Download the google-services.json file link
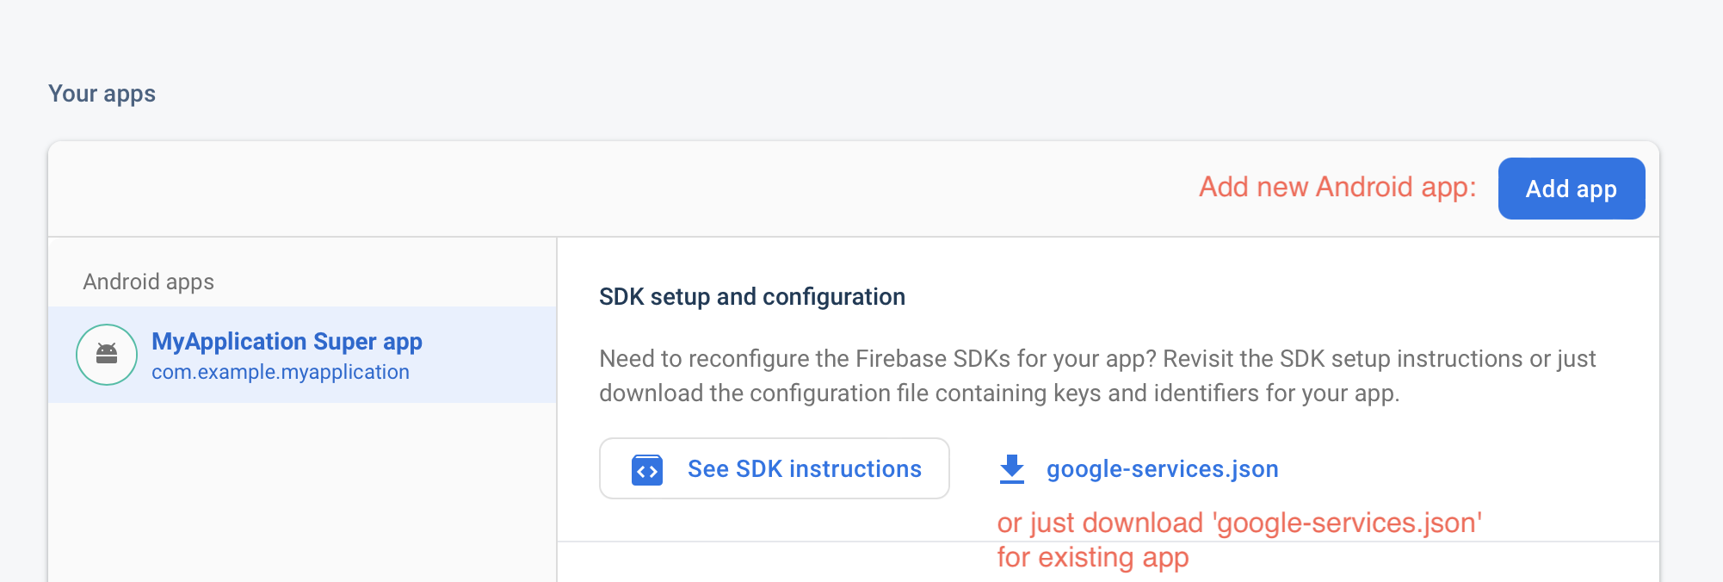Screen dimensions: 1723x582 point(1162,469)
